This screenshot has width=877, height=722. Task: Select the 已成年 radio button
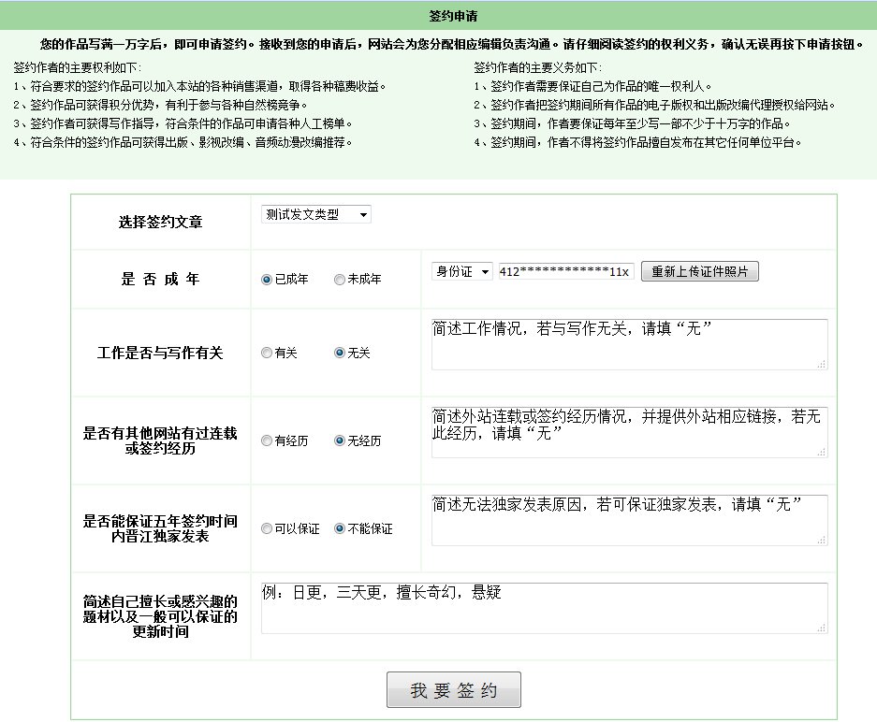(267, 278)
